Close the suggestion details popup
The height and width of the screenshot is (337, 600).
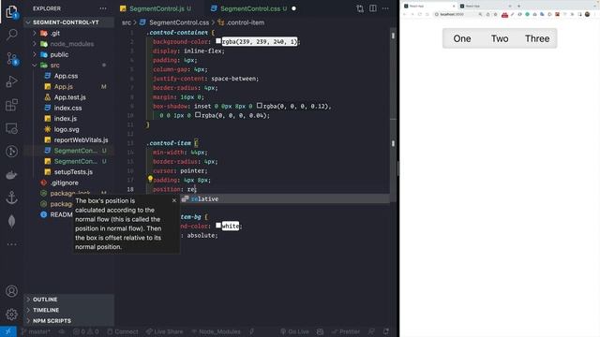point(174,200)
